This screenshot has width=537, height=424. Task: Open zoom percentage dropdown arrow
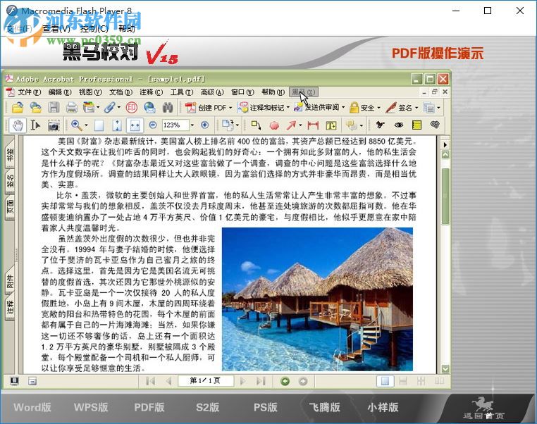pos(192,125)
